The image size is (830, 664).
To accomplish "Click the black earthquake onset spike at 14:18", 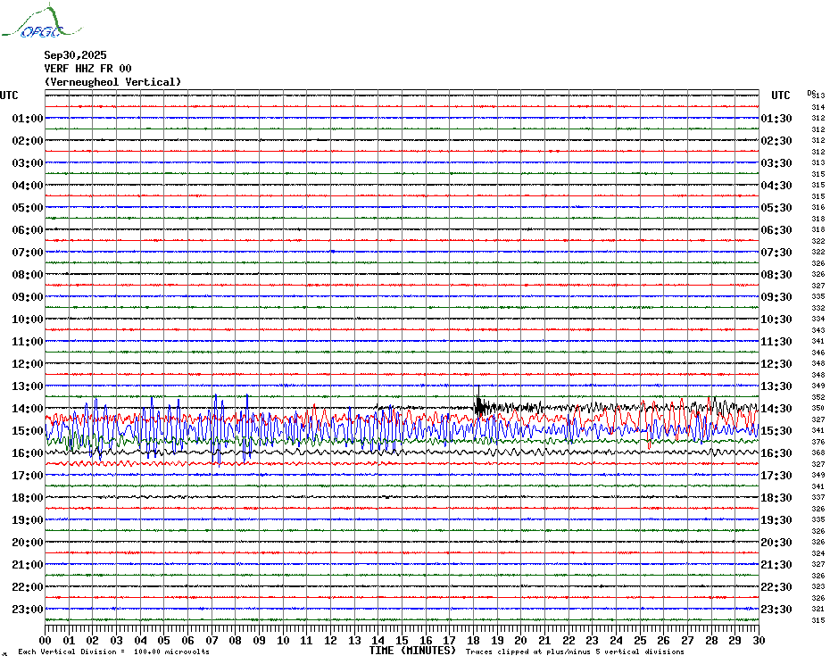I will 479,403.
